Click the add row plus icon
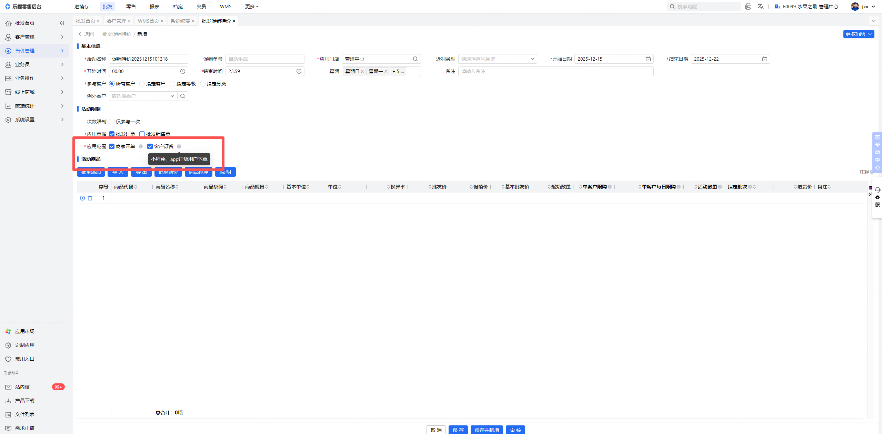 [82, 198]
